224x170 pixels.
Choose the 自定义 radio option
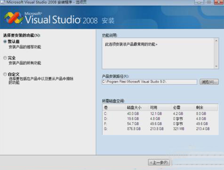pos(5,74)
